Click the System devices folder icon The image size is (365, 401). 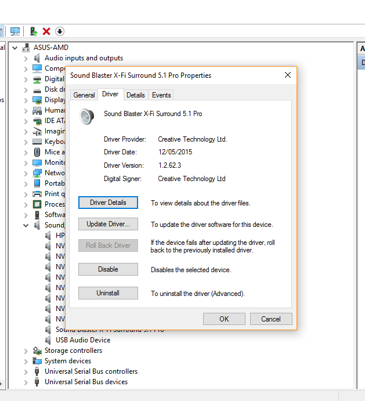point(37,361)
